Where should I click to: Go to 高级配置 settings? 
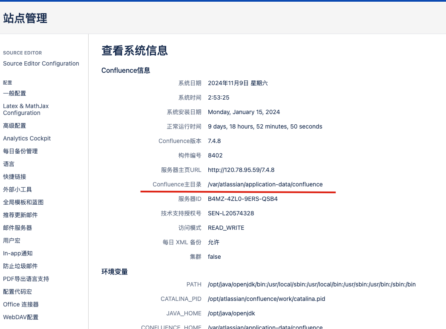point(14,126)
